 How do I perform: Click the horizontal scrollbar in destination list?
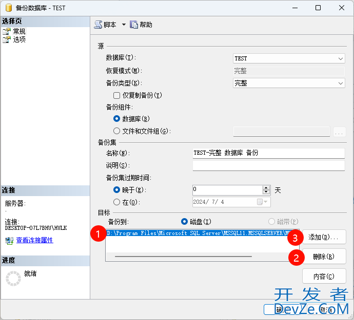(x=183, y=257)
